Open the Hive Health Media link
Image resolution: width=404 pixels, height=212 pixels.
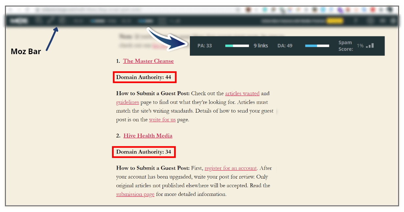coord(148,136)
